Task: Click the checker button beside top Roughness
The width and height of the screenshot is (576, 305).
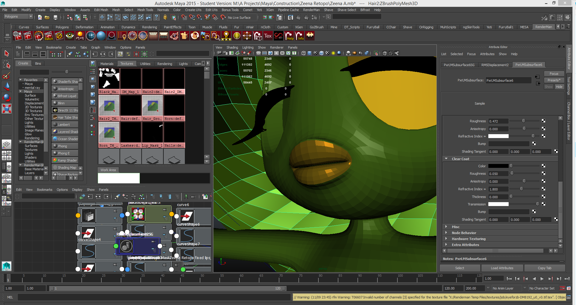Action: [x=544, y=121]
